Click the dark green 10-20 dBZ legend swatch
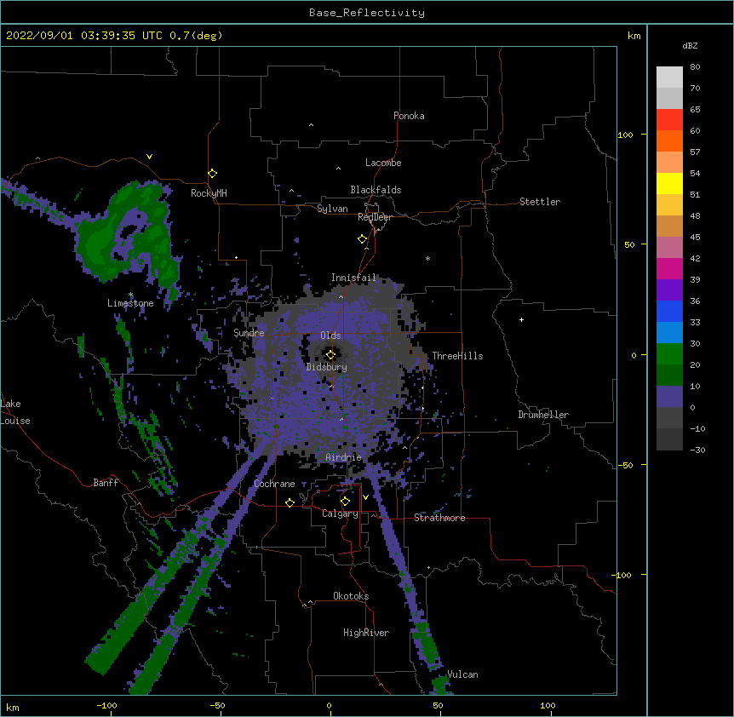 pyautogui.click(x=669, y=376)
